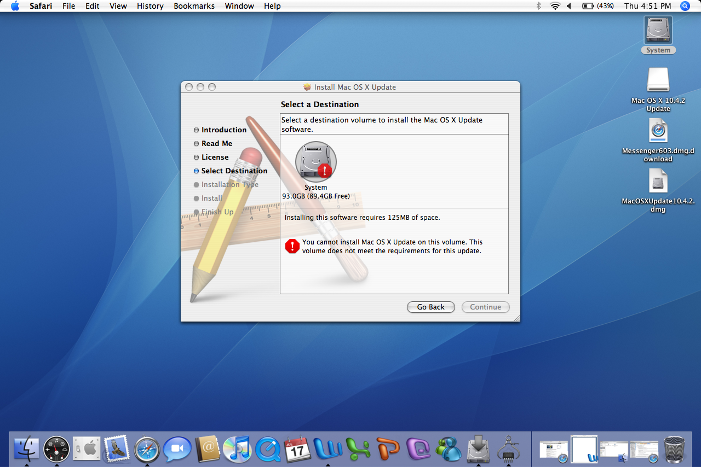Click the Read Me step in installer sidebar
Screen dimensions: 701x467
click(213, 144)
